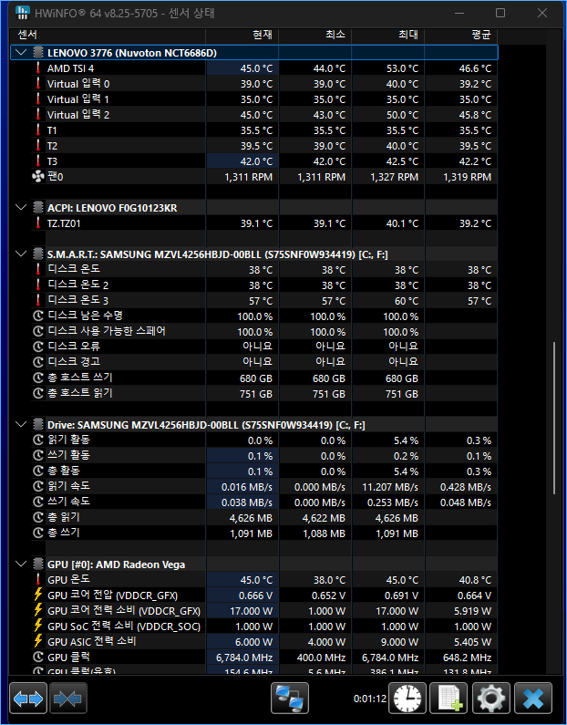Viewport: 567px width, 725px height.
Task: Select the Virtual 입력 2 row label
Action: pyautogui.click(x=78, y=115)
